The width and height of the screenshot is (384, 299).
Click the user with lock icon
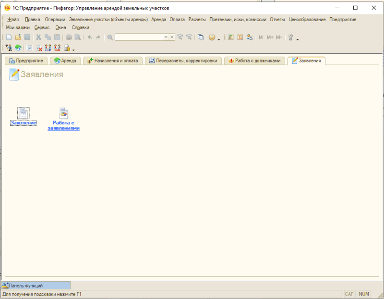(249, 37)
